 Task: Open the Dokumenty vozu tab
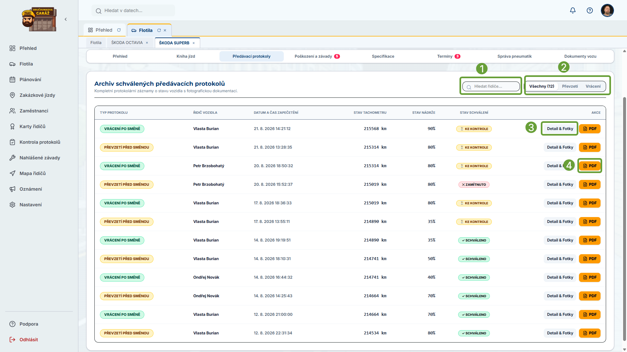[x=580, y=56]
